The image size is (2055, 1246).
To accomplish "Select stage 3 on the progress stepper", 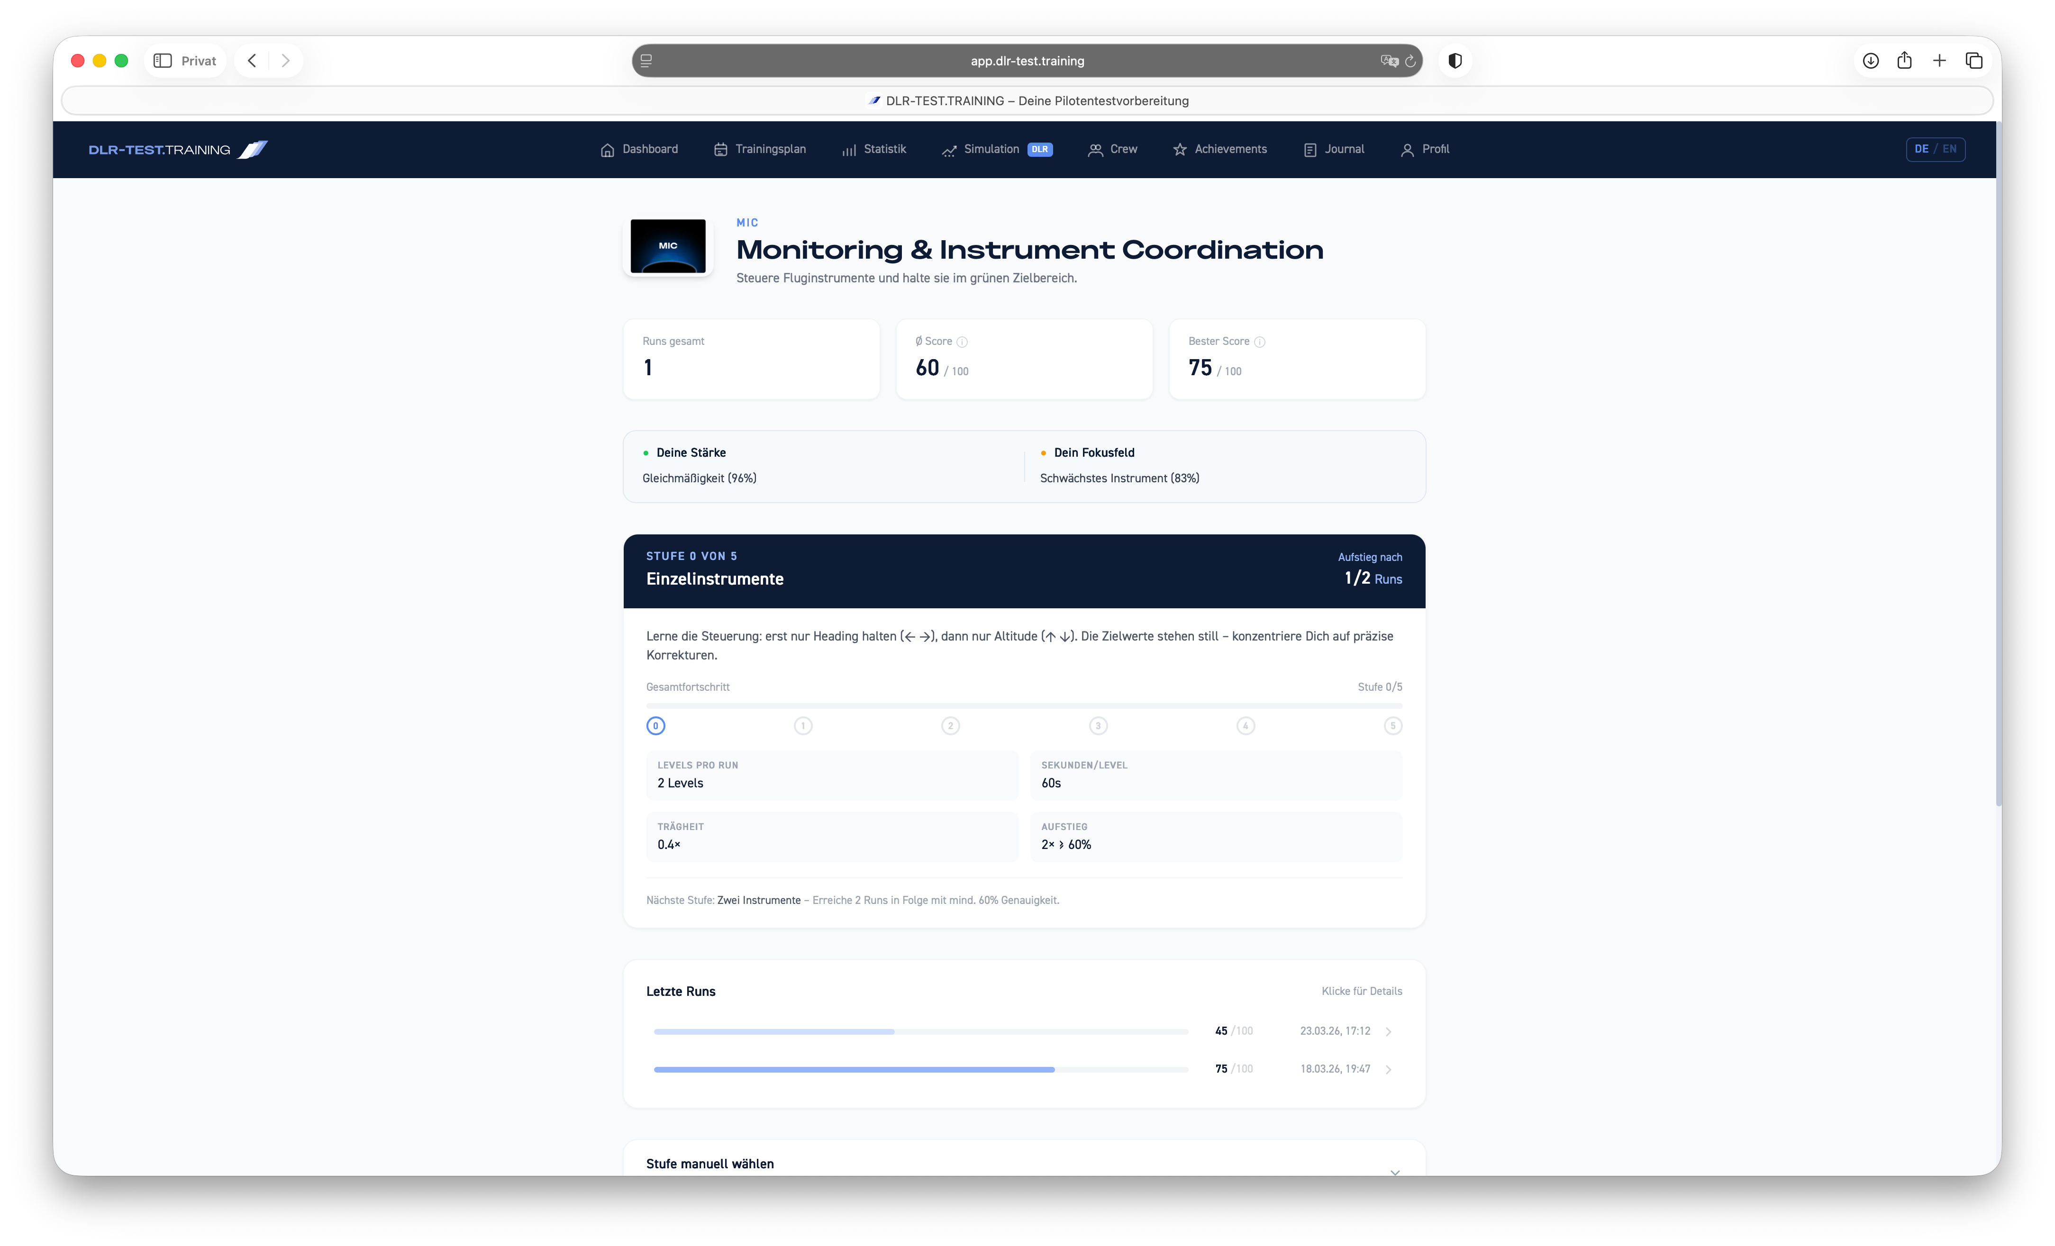I will (1099, 725).
